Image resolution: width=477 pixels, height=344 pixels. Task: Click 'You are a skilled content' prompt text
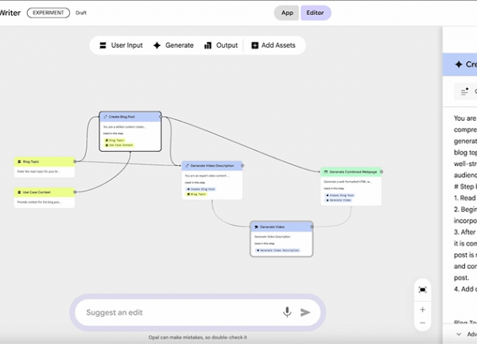pyautogui.click(x=124, y=127)
